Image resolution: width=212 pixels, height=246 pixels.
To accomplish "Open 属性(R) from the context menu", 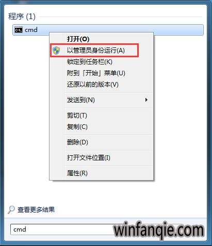I will click(x=77, y=173).
